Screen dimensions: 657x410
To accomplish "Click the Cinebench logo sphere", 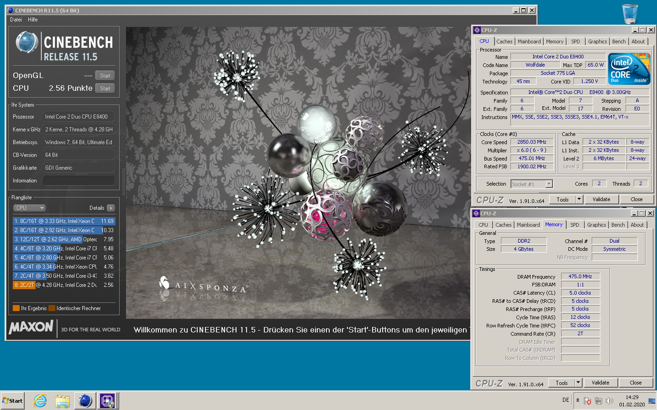I will coord(27,42).
